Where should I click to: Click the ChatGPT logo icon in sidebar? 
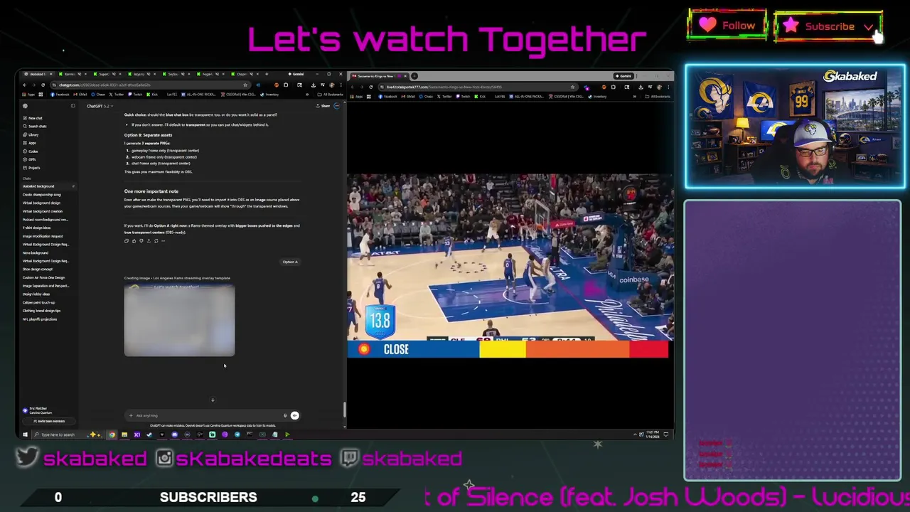click(x=25, y=106)
